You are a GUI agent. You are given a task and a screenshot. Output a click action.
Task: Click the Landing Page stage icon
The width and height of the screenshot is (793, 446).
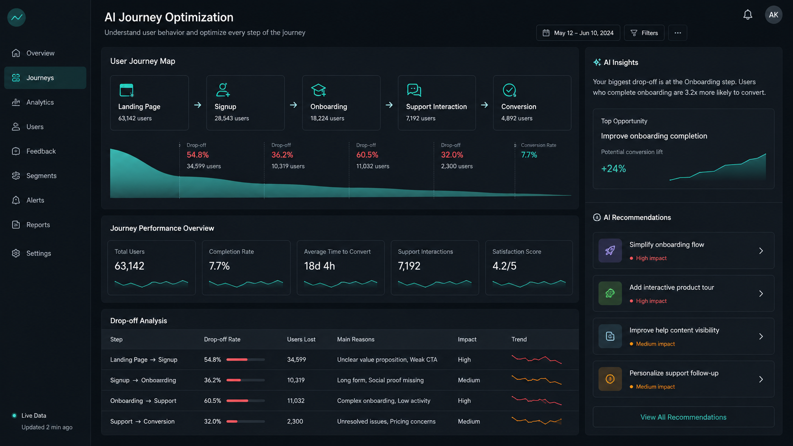[127, 90]
